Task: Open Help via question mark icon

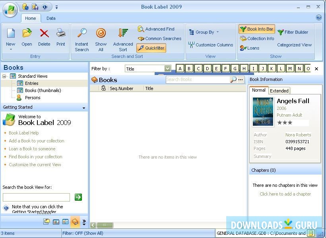Action: pos(319,17)
